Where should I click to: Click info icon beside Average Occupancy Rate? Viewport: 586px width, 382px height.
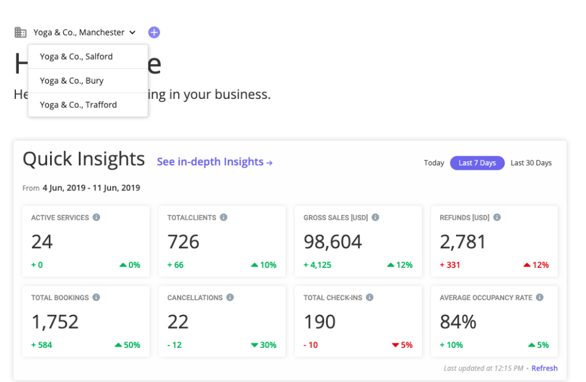540,298
